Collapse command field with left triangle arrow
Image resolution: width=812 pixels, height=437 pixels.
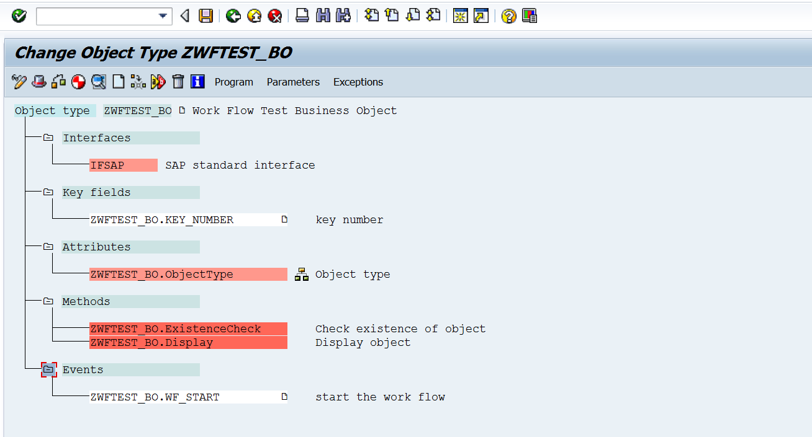[x=184, y=16]
